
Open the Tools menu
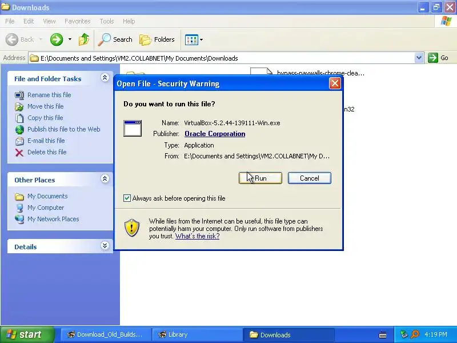[107, 21]
